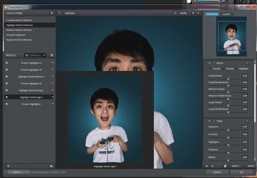This screenshot has width=257, height=178.
Task: Click the Large Details Boost slider handle
Action: 228,112
